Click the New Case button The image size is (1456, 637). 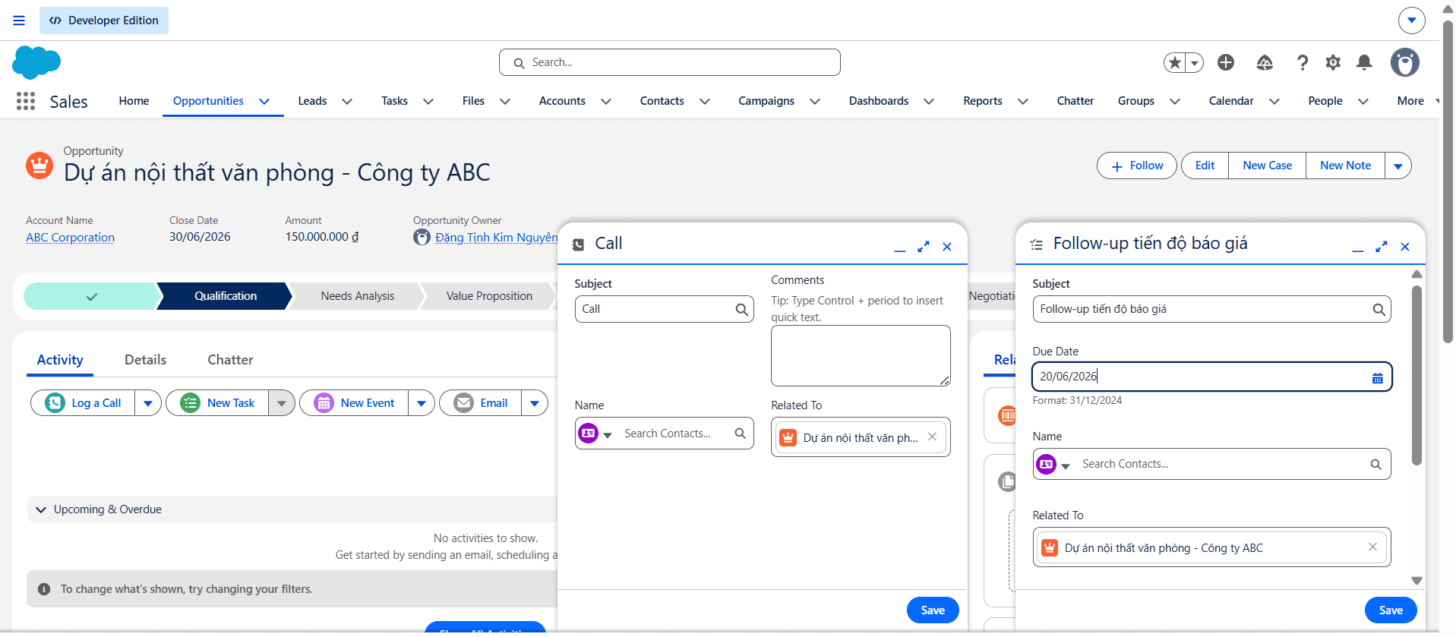(1267, 166)
